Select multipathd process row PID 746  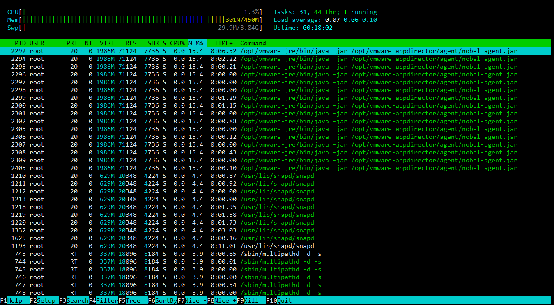tap(275, 277)
